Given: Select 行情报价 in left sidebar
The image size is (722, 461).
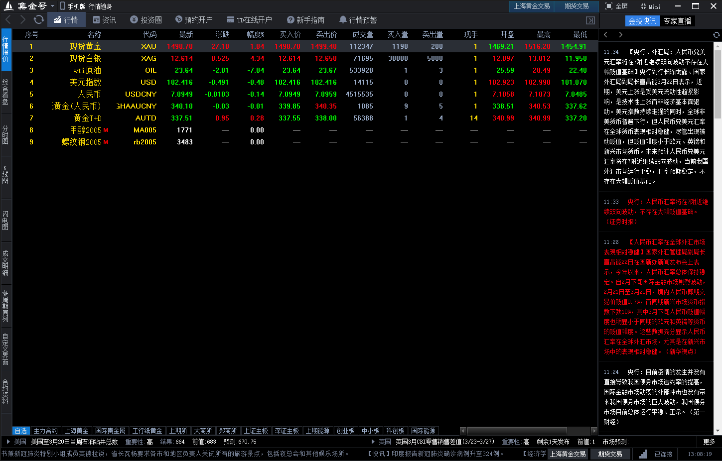Looking at the screenshot, I should click(x=5, y=48).
